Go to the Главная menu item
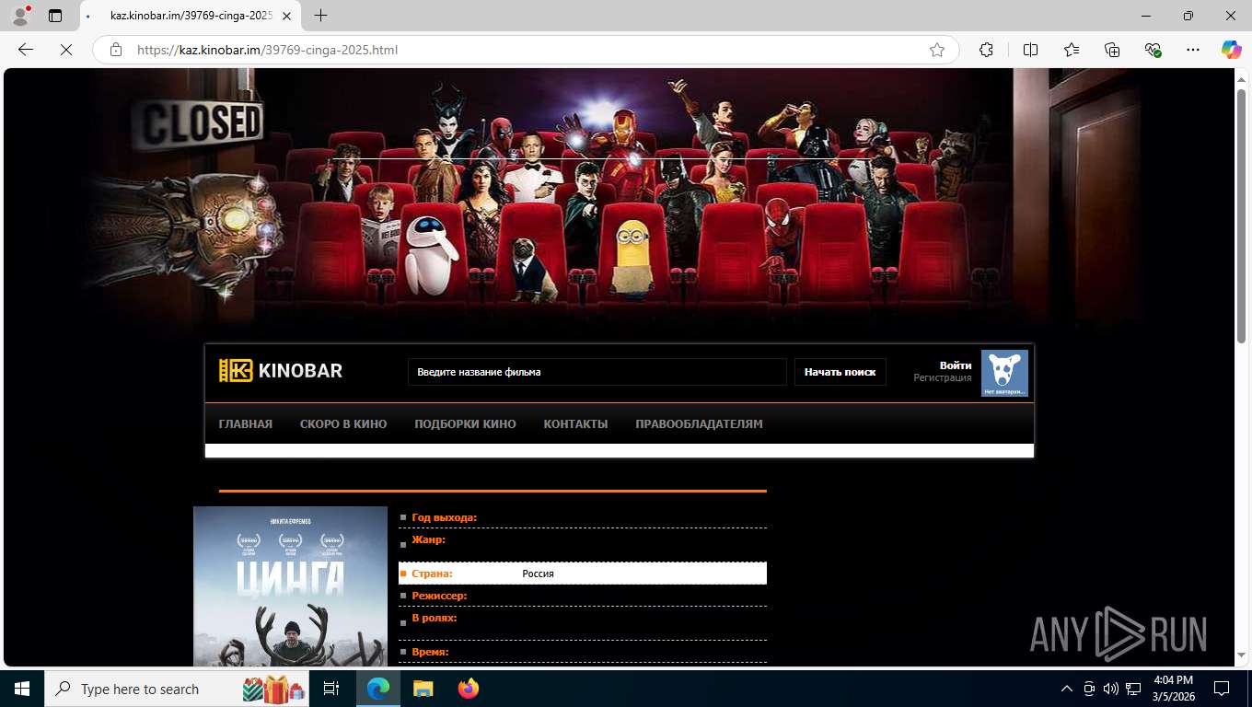 click(246, 424)
